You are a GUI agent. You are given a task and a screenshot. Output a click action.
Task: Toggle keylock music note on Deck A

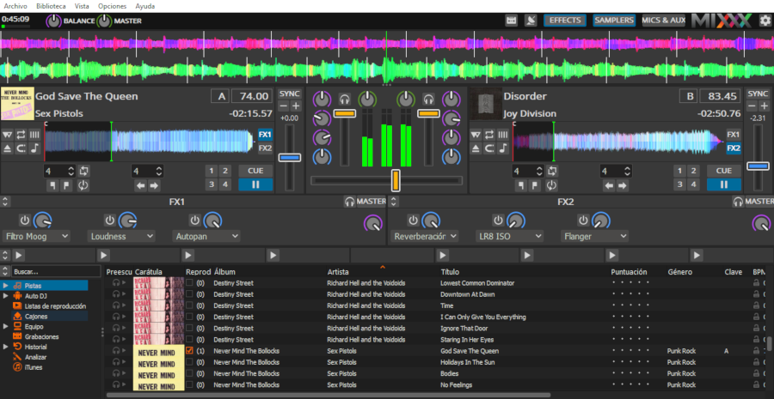pos(34,148)
